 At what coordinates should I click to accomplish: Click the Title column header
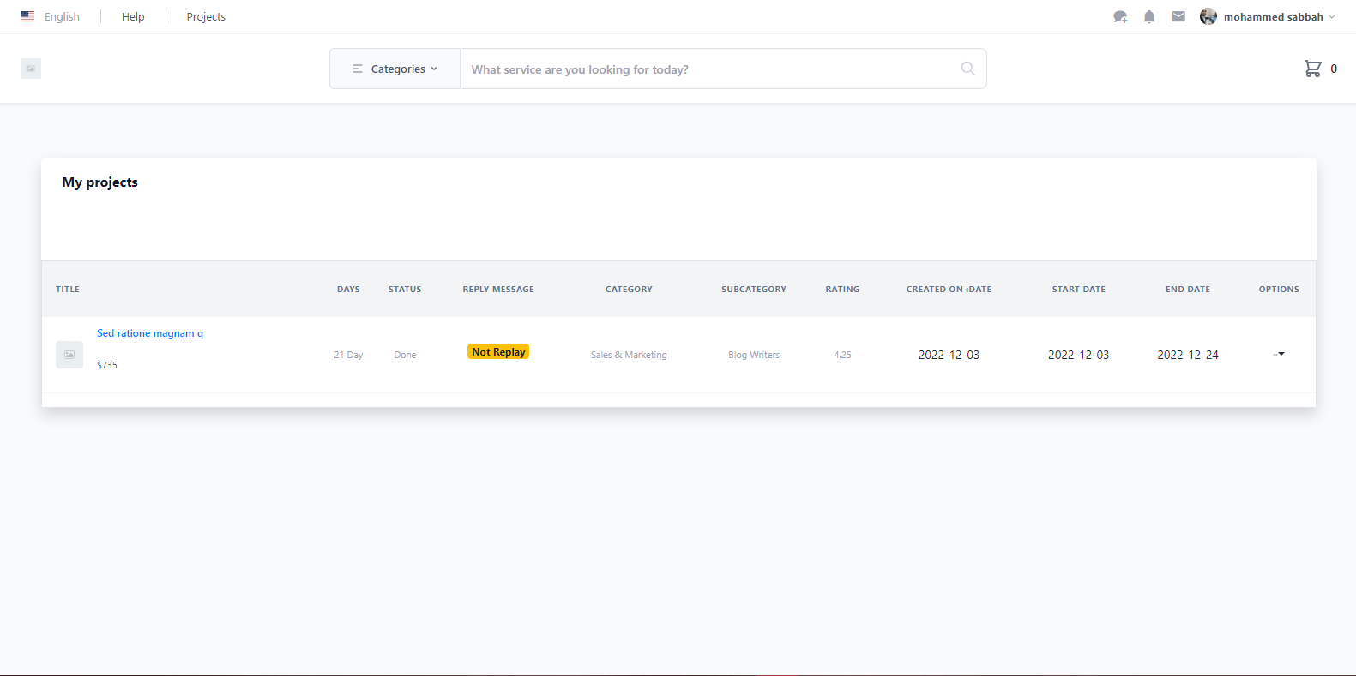[68, 290]
